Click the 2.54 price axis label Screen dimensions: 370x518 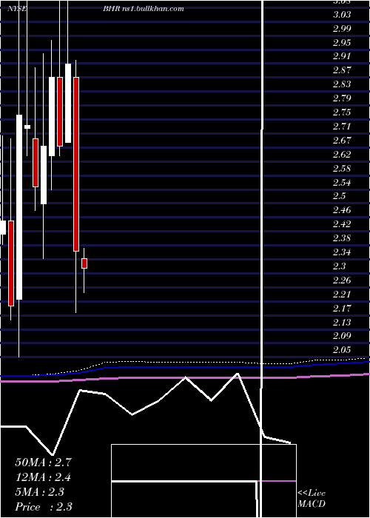(x=342, y=183)
